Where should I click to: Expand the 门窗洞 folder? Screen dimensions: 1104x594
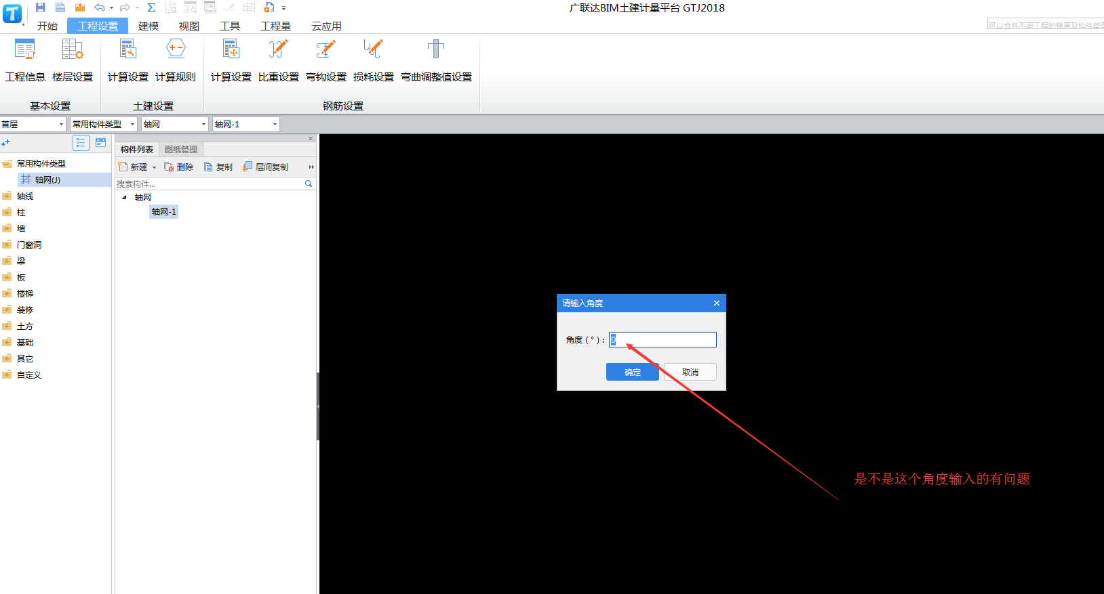pyautogui.click(x=7, y=245)
